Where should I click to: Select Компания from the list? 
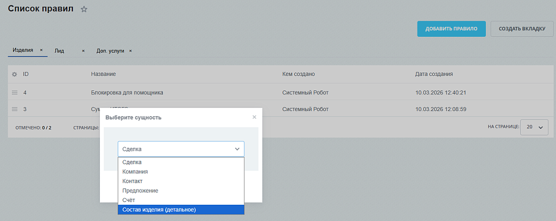(x=181, y=172)
